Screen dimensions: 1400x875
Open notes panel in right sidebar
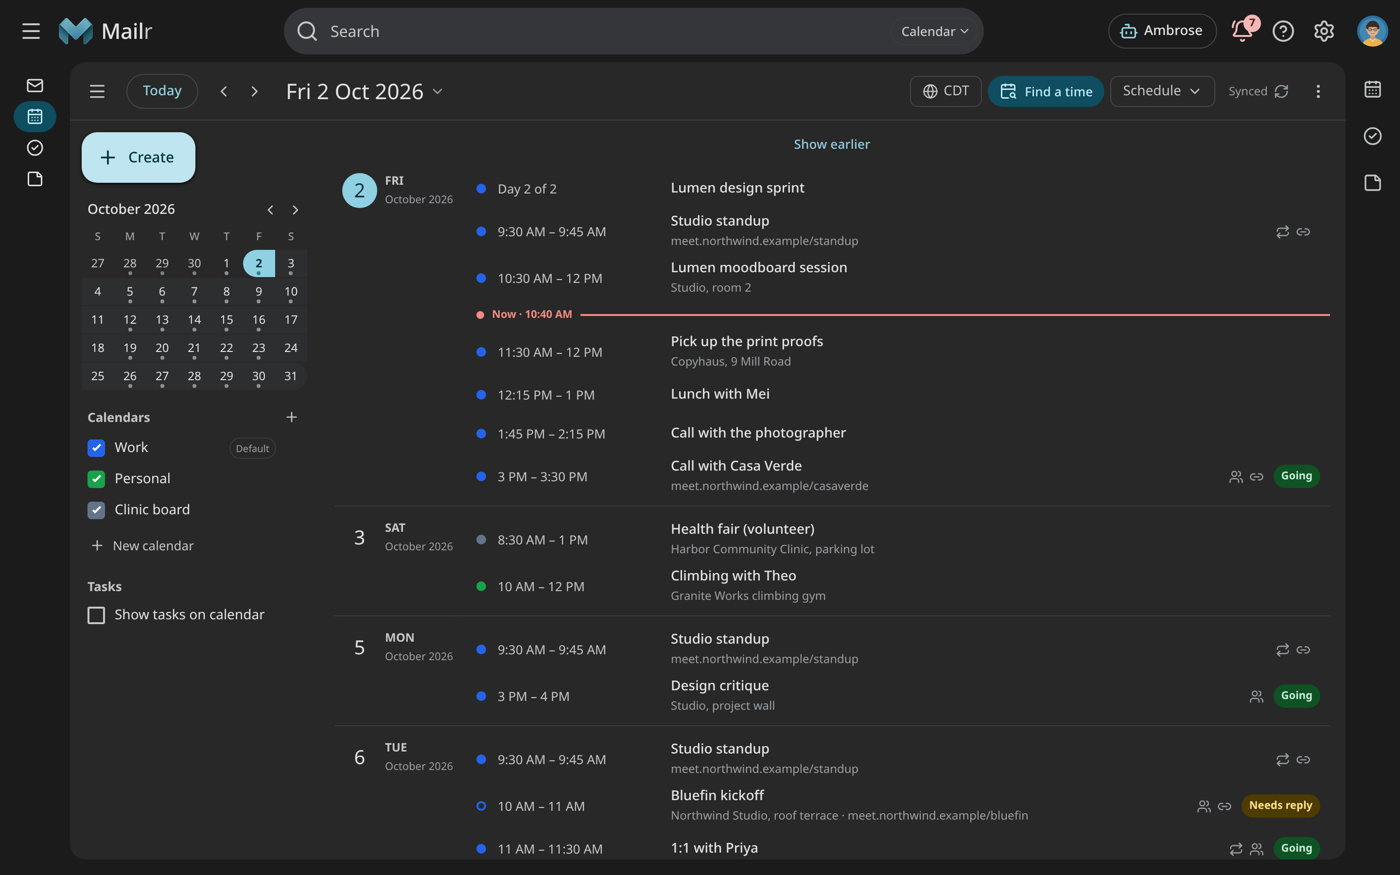pyautogui.click(x=1372, y=183)
